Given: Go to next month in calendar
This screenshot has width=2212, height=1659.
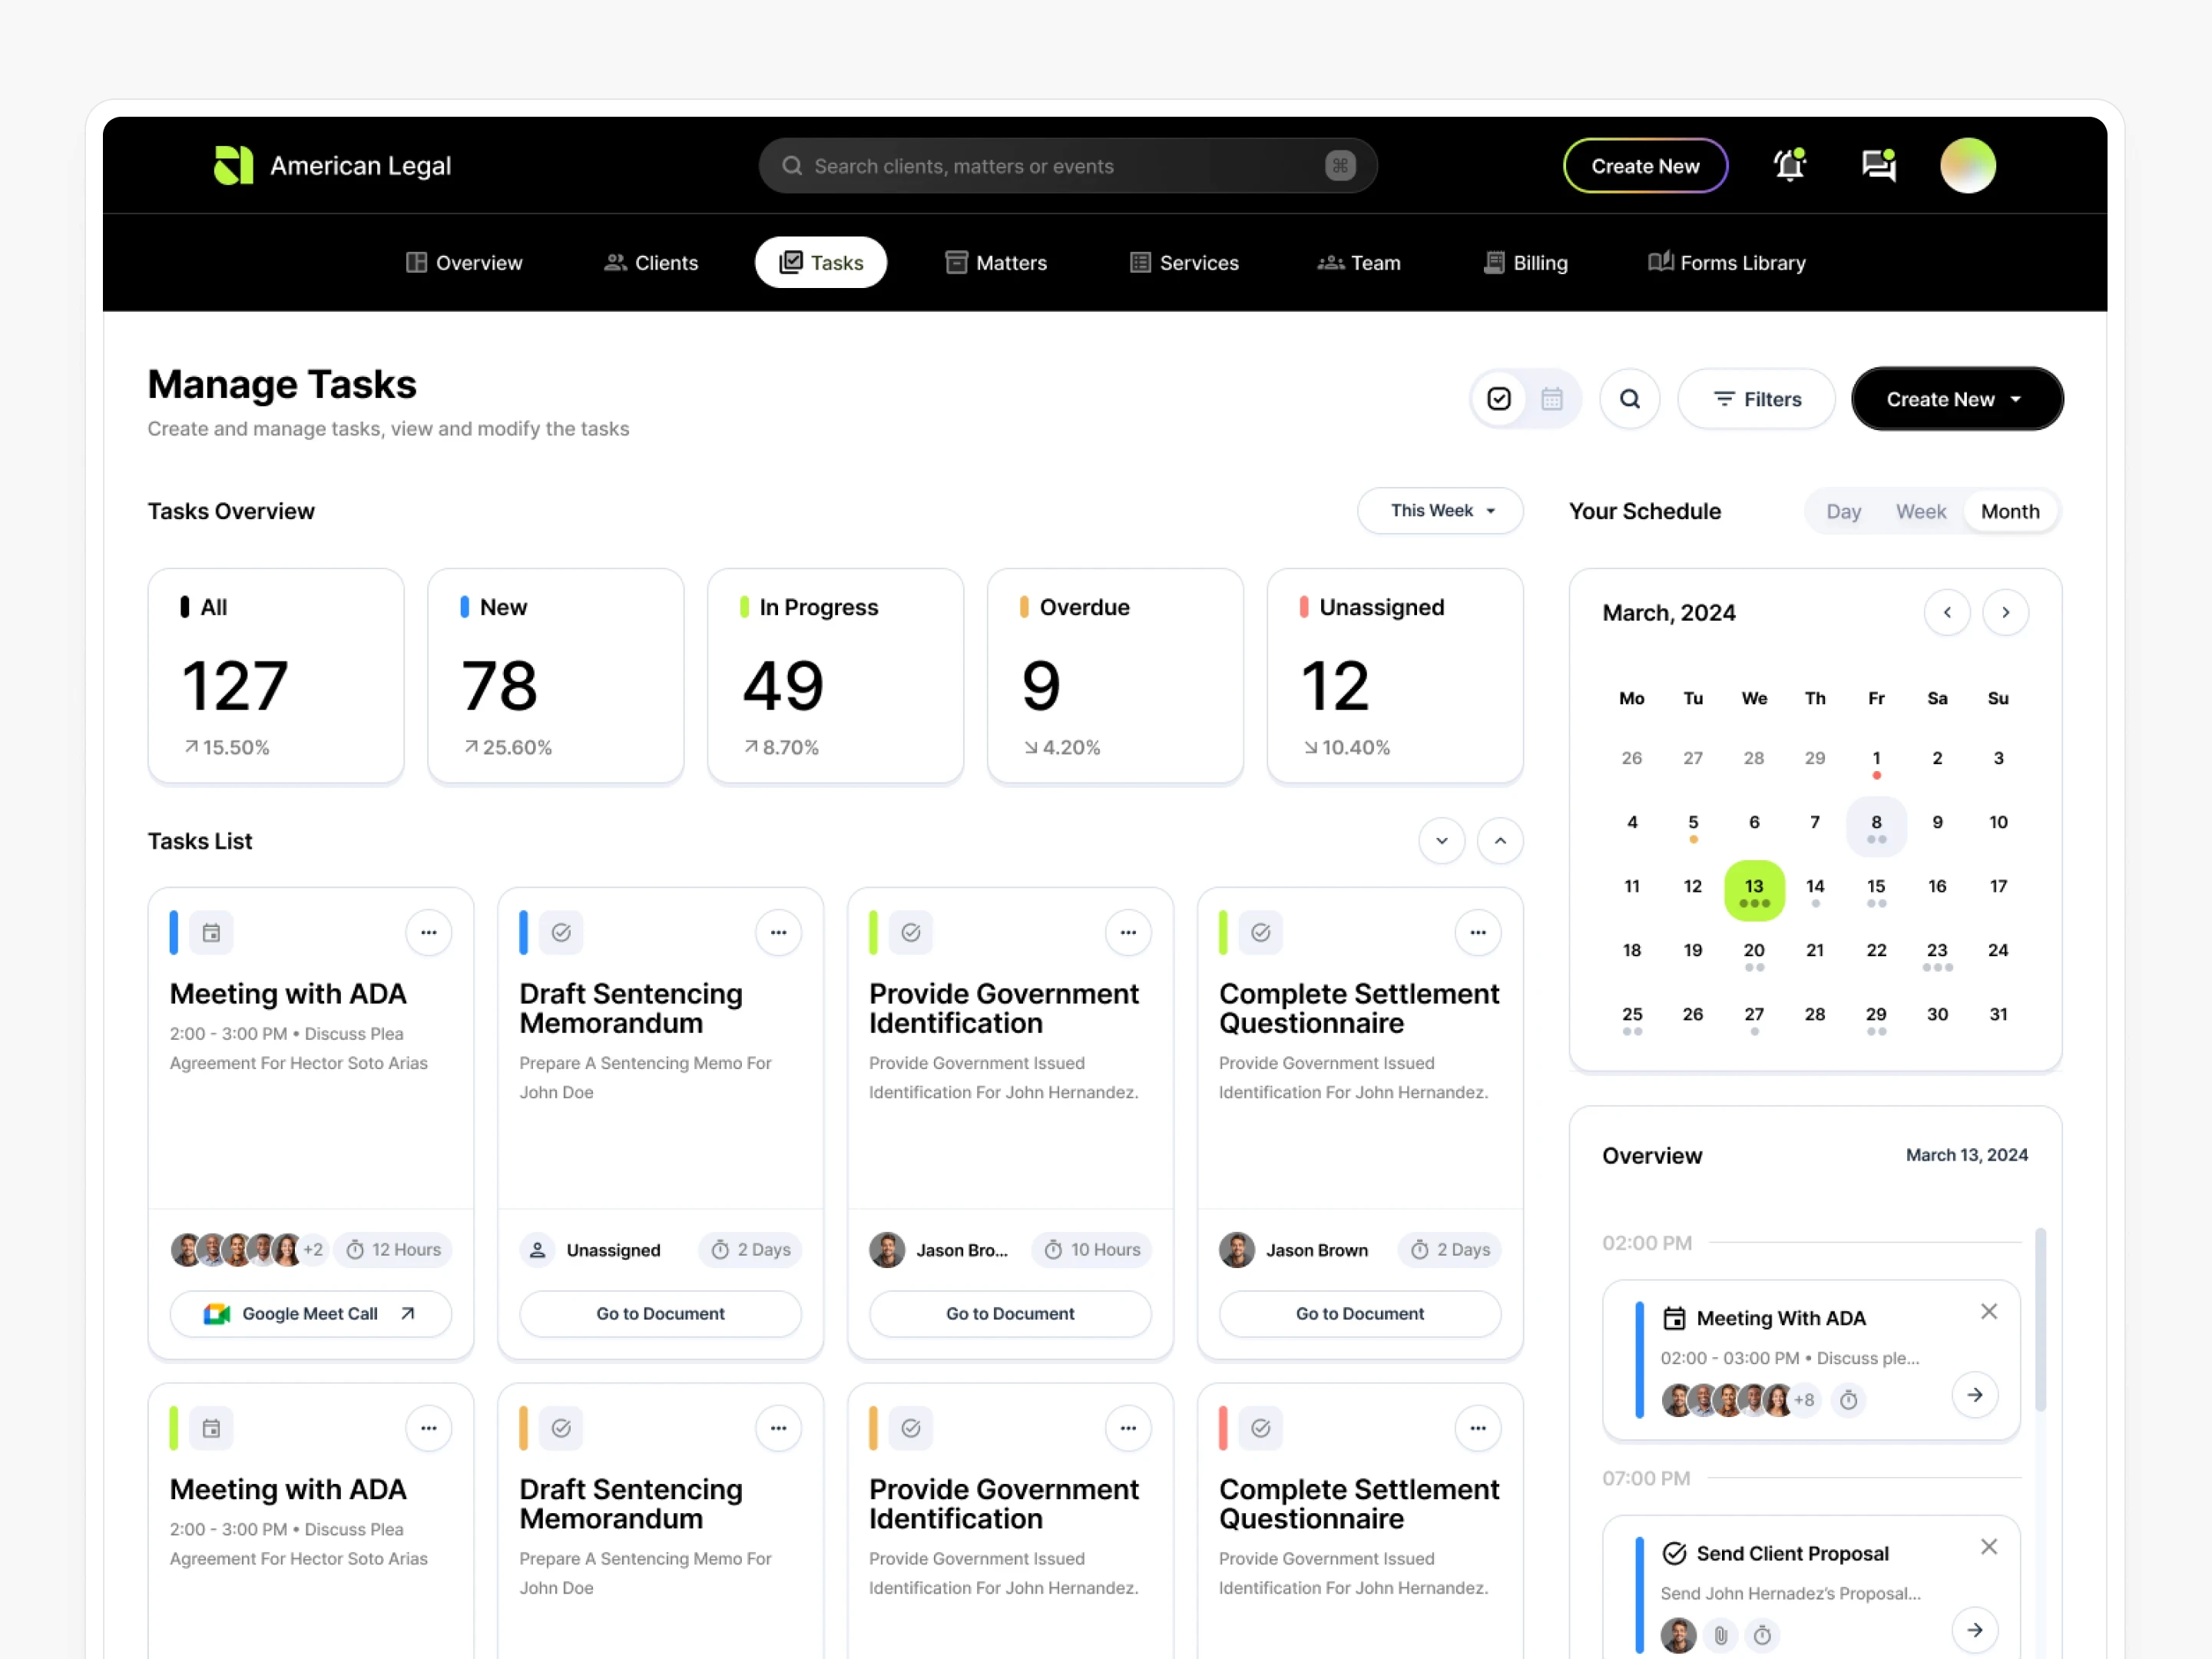Looking at the screenshot, I should (x=2005, y=612).
